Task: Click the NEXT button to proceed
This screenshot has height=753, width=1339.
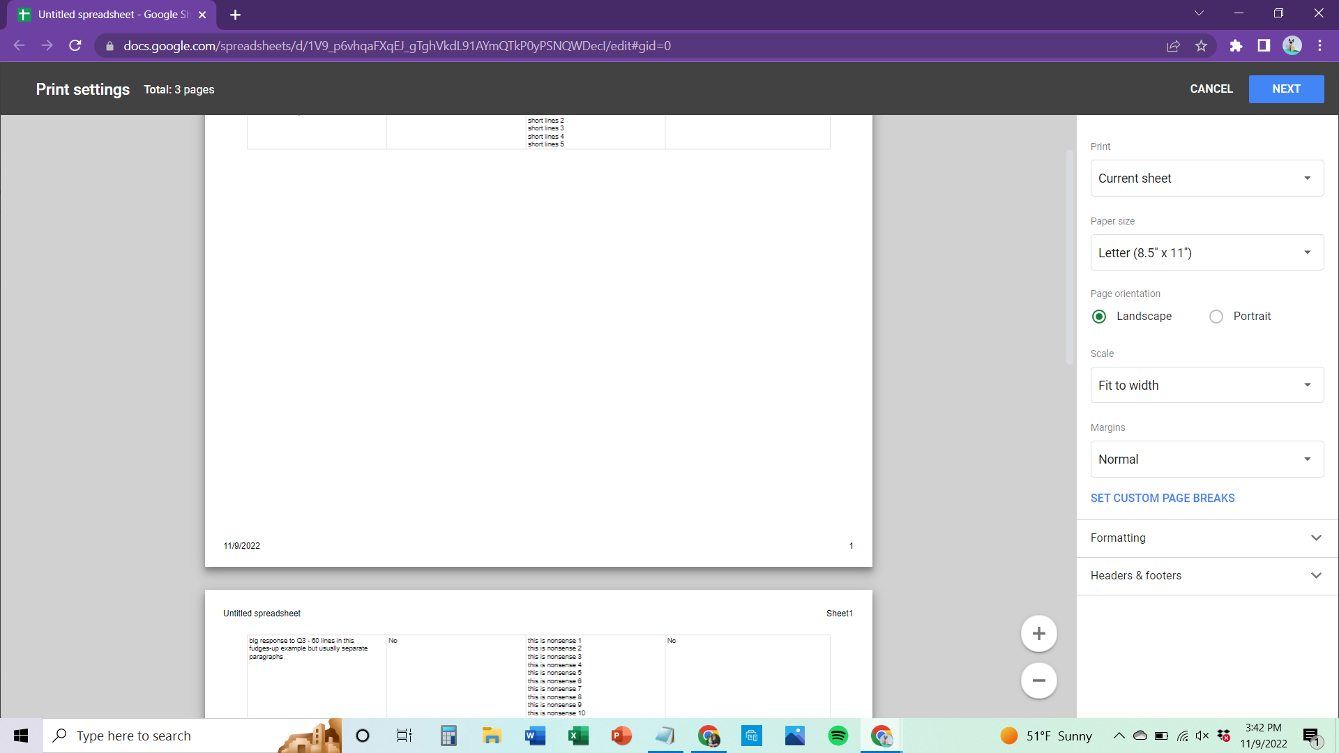Action: coord(1287,89)
